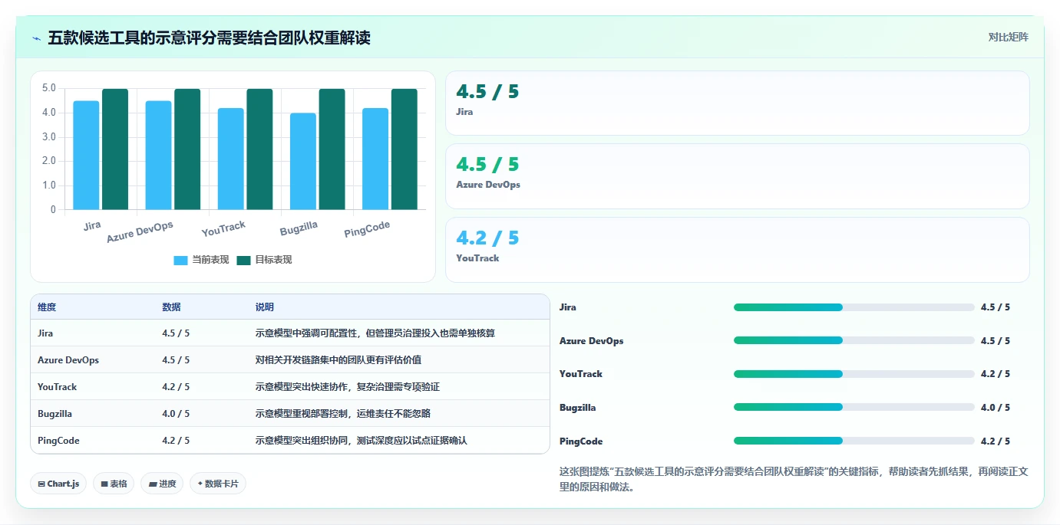Screen dimensions: 1060x525
Task: Toggle the 目标表现 legend swatch
Action: 243,260
